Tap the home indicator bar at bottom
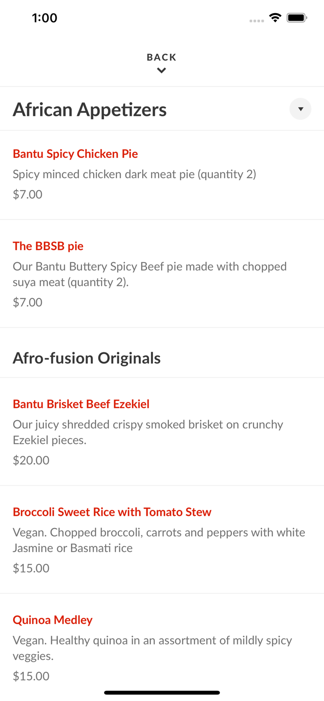The height and width of the screenshot is (701, 324). 162,693
